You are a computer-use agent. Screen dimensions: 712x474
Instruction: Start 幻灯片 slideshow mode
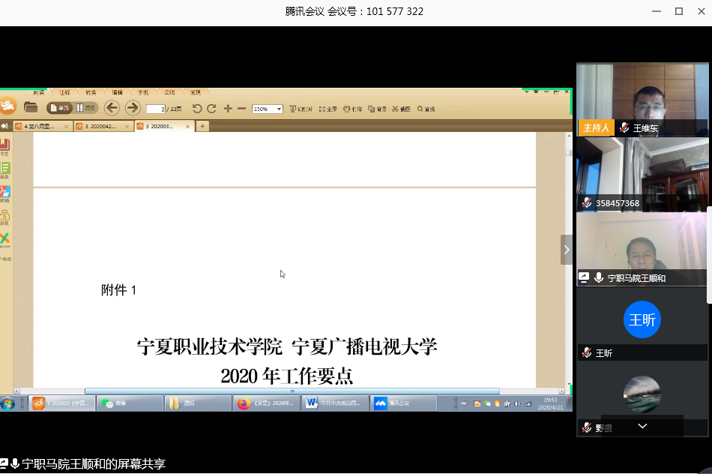301,109
